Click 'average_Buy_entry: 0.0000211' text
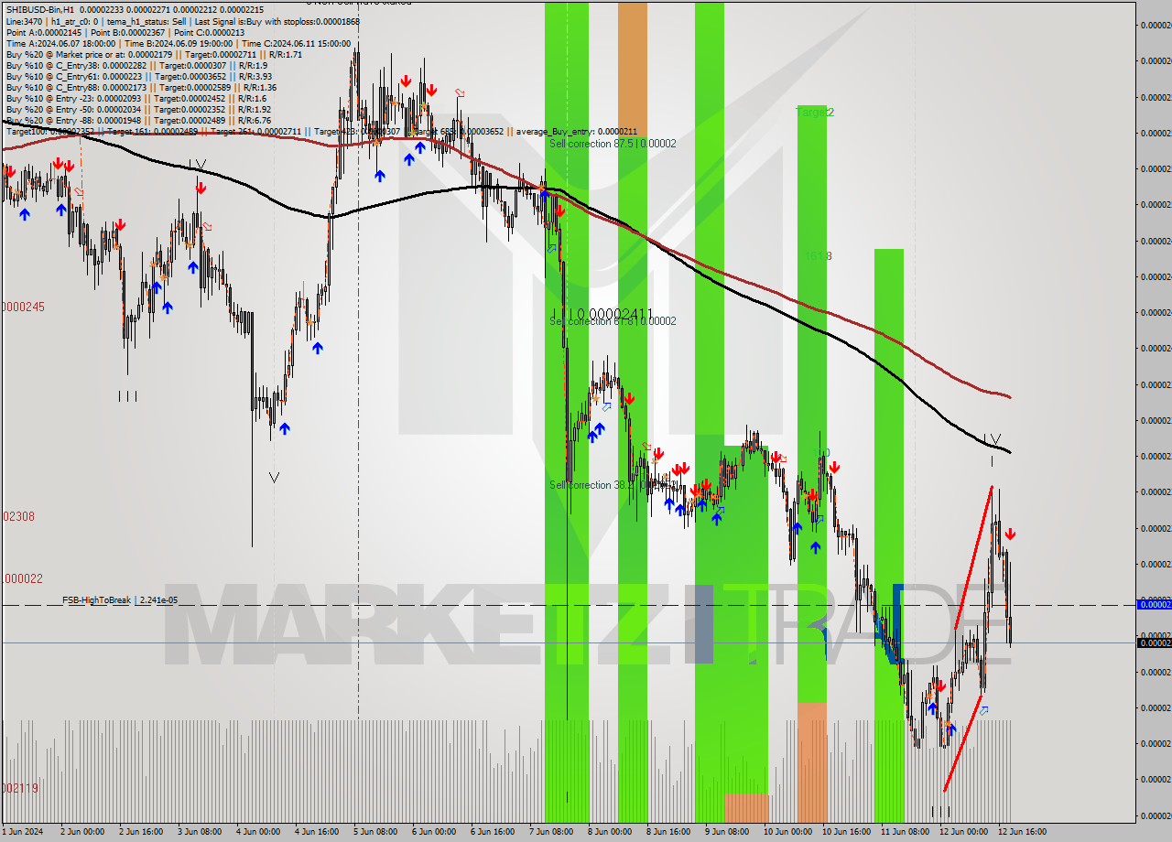The width and height of the screenshot is (1172, 842). (x=576, y=132)
